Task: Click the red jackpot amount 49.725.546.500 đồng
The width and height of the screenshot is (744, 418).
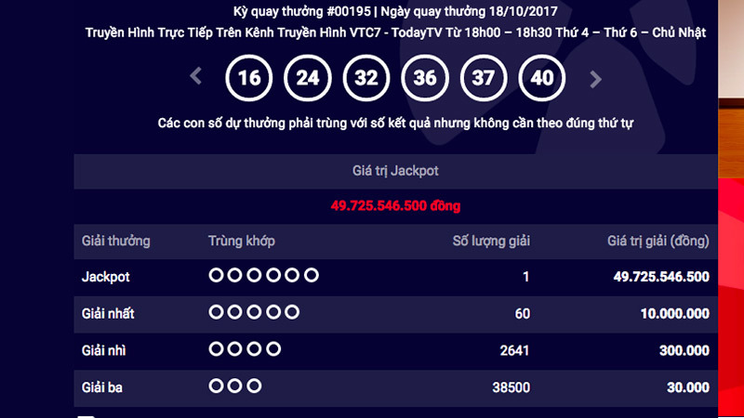Action: pos(395,204)
